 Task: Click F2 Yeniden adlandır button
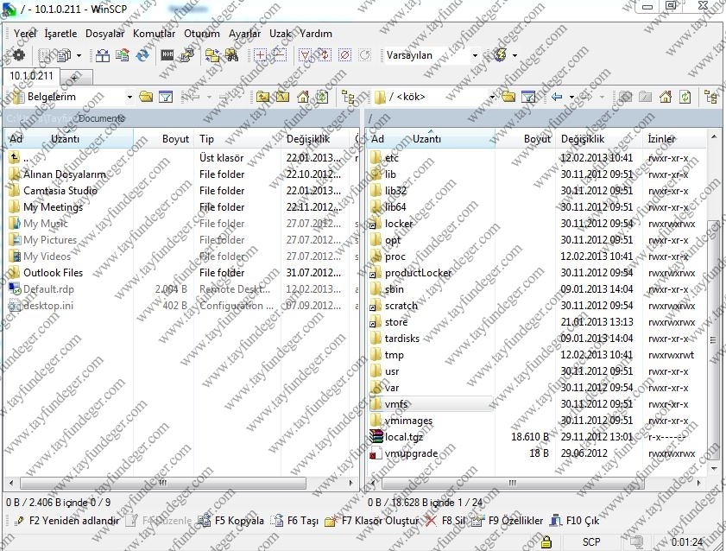coord(67,521)
